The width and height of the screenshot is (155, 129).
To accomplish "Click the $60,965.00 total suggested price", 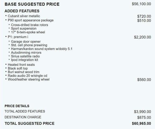I will pos(141,123).
